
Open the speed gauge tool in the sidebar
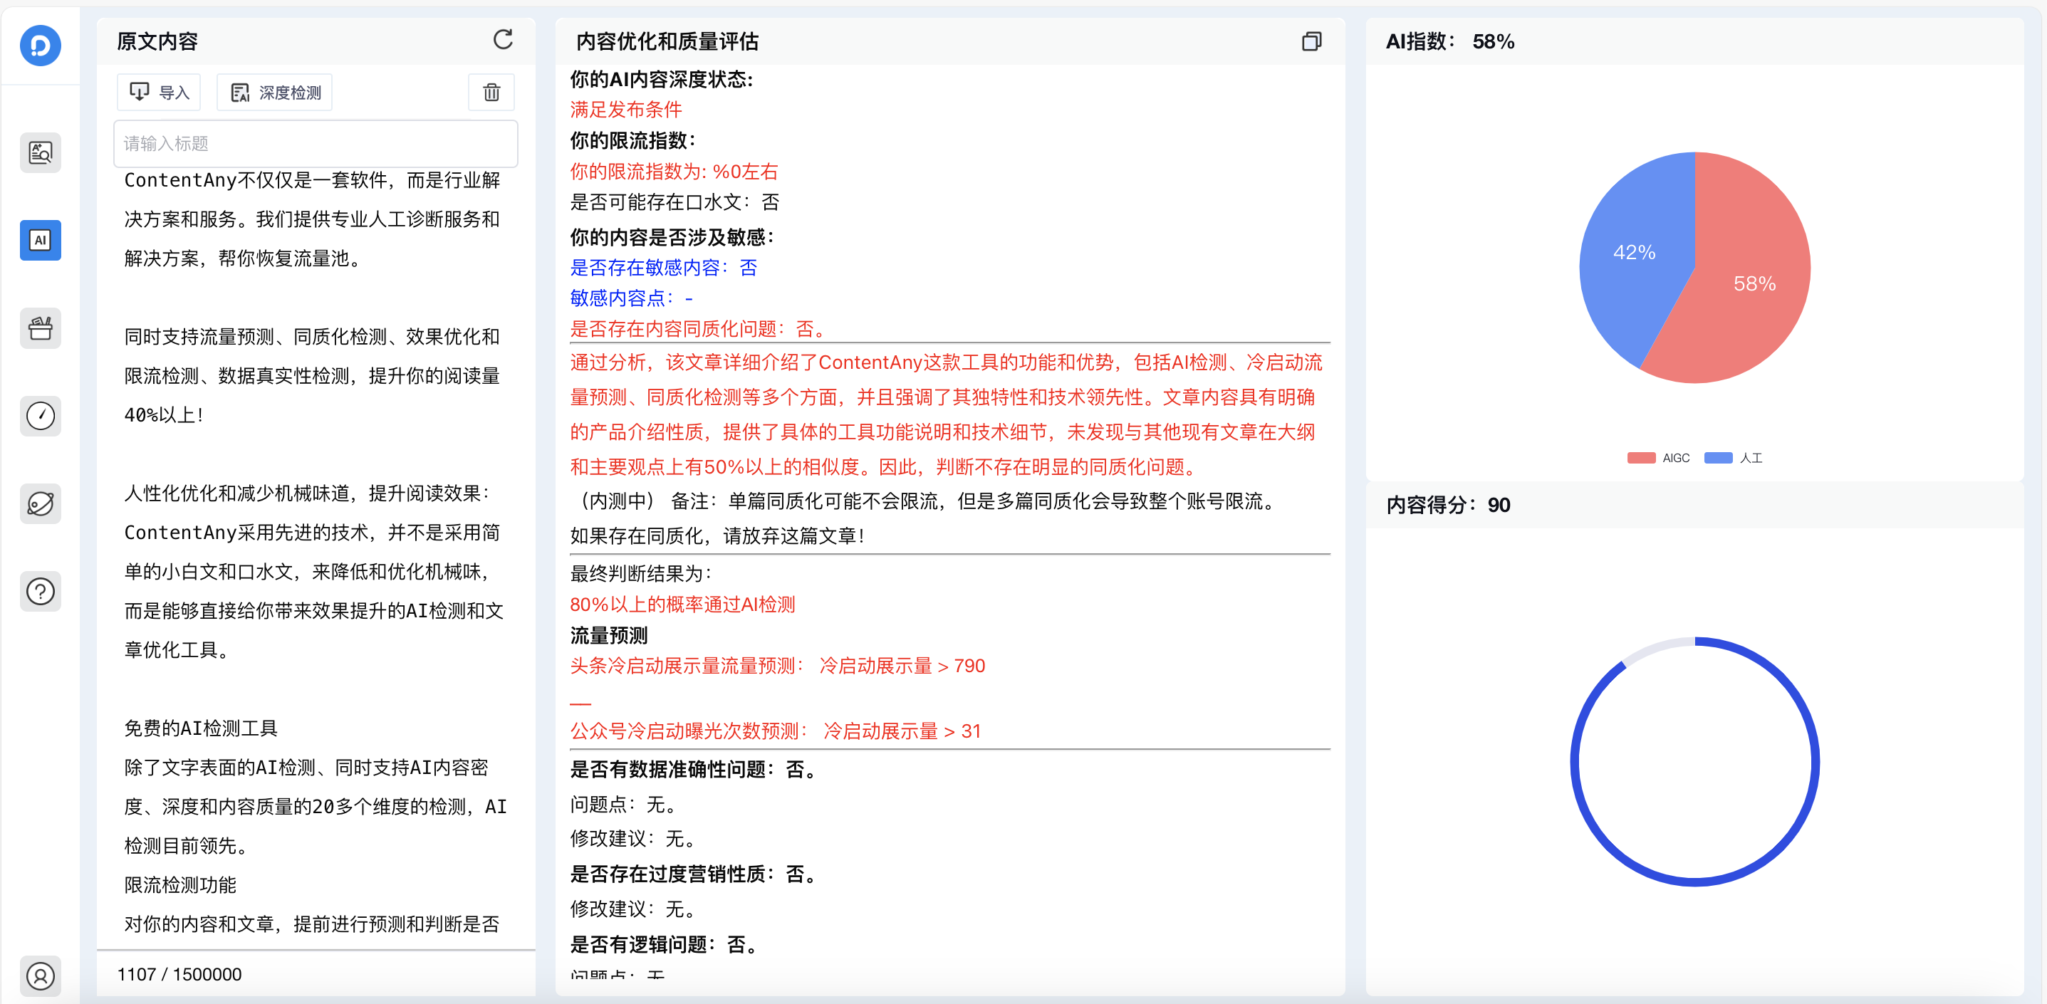coord(41,415)
